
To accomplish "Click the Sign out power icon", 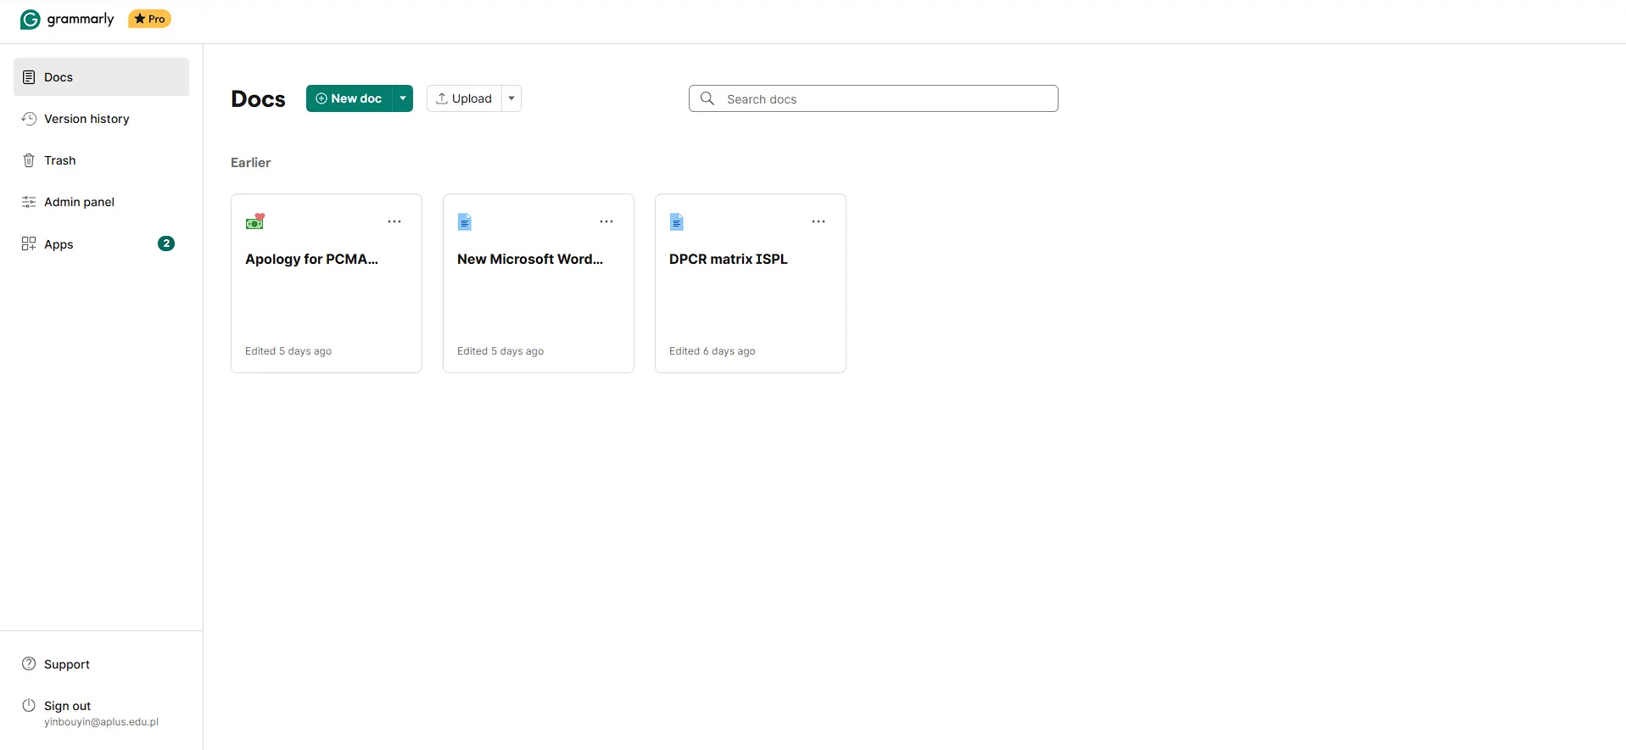I will tap(29, 705).
